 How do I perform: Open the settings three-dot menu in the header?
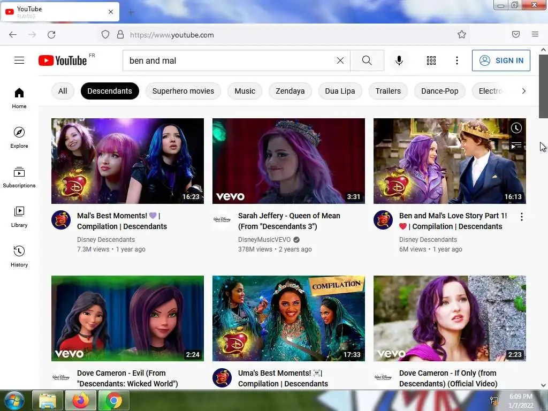(457, 60)
